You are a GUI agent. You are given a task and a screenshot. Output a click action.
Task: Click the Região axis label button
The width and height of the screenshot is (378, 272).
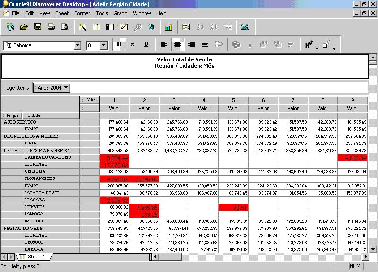point(11,115)
